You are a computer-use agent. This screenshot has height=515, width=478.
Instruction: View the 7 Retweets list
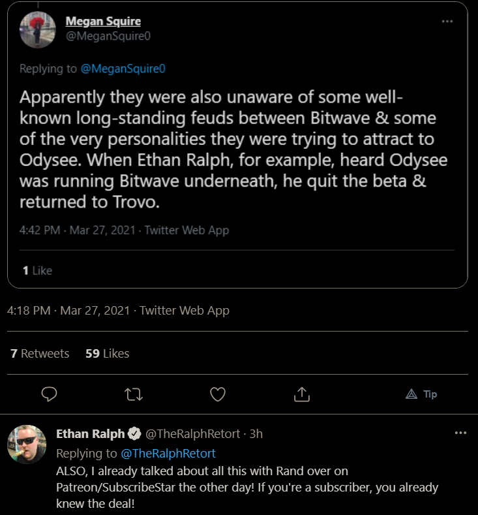[x=40, y=354]
